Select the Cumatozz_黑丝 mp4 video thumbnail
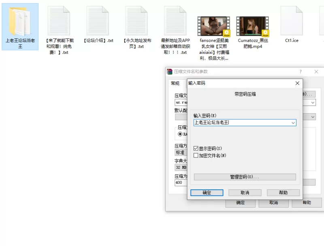The width and height of the screenshot is (324, 246). [252, 26]
